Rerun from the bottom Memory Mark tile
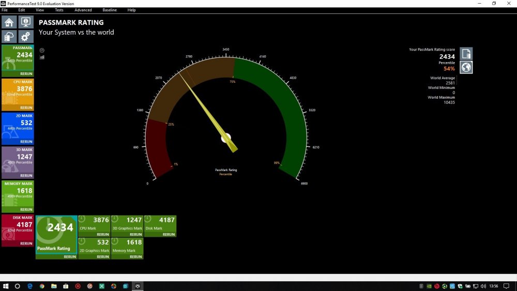The width and height of the screenshot is (517, 291). [135, 257]
